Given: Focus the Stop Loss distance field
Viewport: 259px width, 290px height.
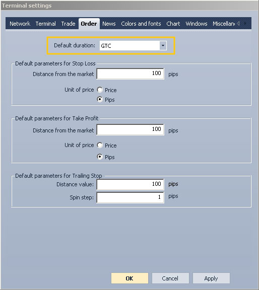Looking at the screenshot, I should tap(131, 74).
